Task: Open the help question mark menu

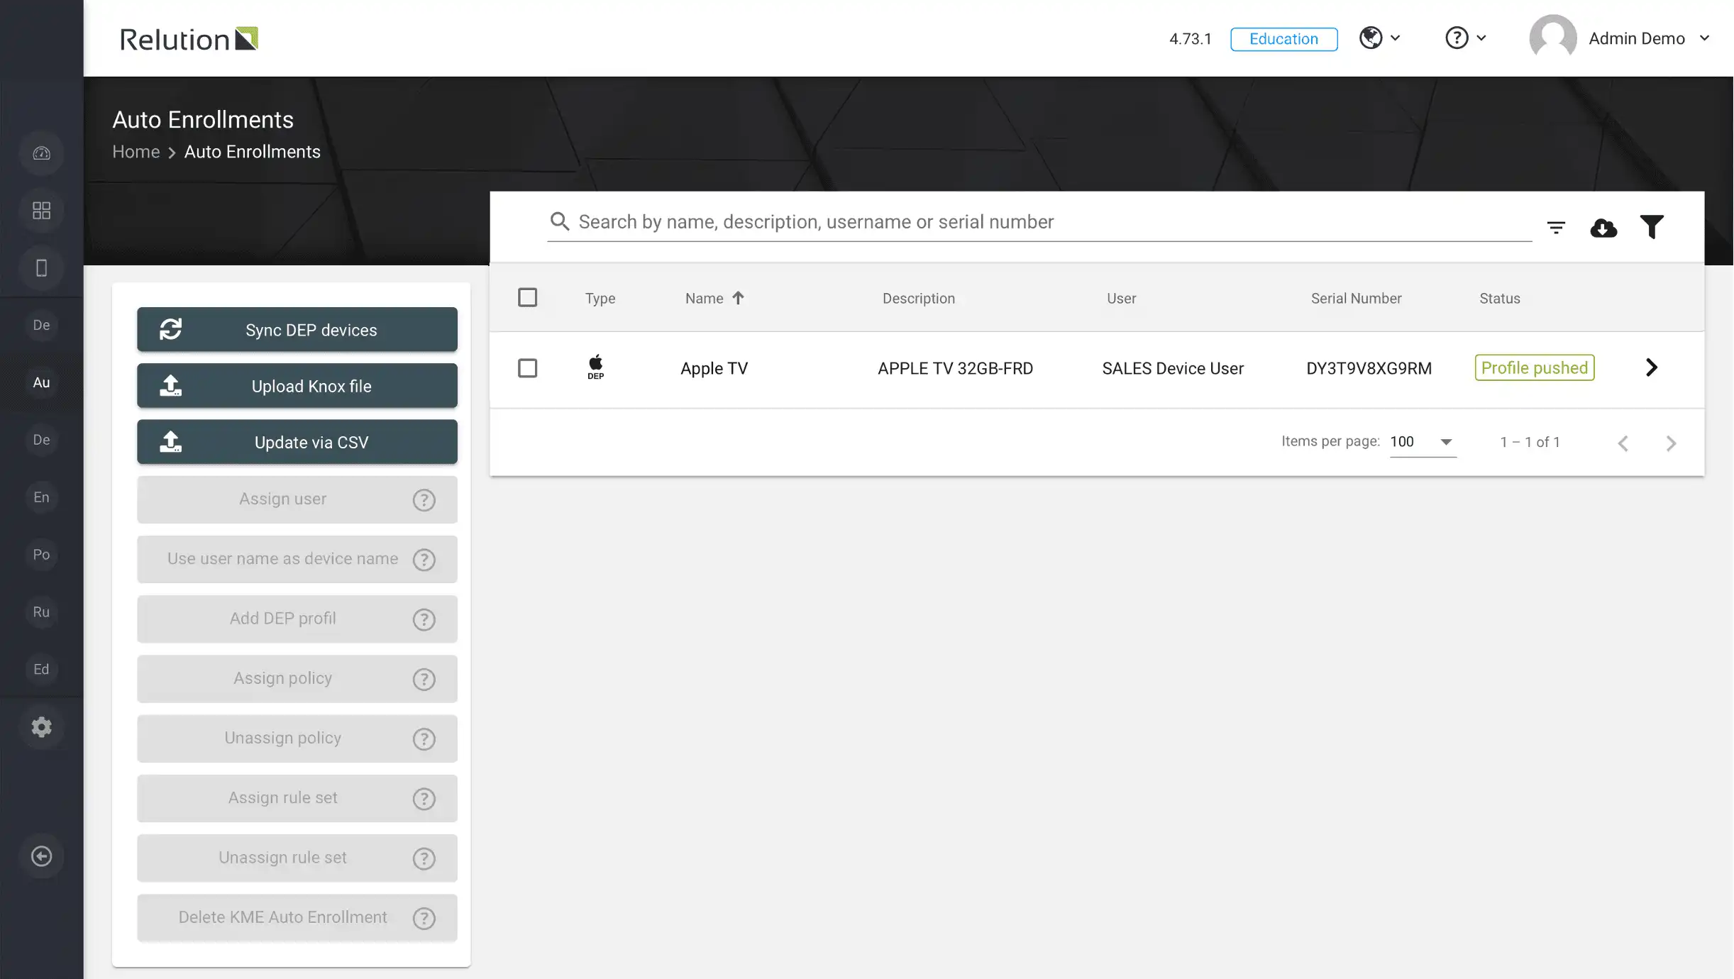Action: [1465, 38]
